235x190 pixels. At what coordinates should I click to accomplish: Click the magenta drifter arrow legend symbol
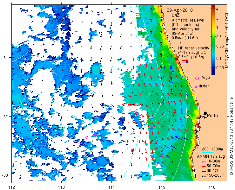click(x=196, y=87)
